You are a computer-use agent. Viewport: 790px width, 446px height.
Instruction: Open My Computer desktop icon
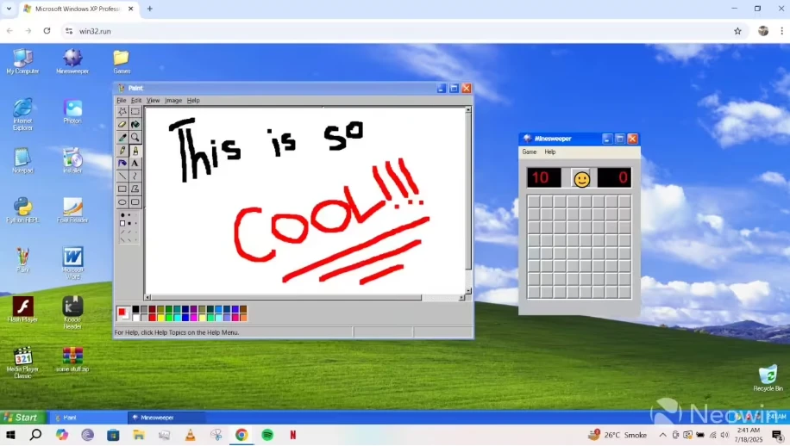22,61
